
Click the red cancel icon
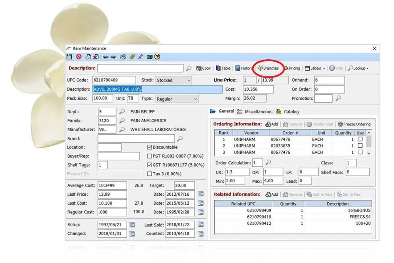[79, 57]
